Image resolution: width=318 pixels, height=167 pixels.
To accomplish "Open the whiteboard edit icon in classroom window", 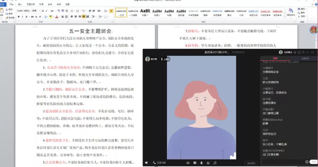I will (x=208, y=163).
